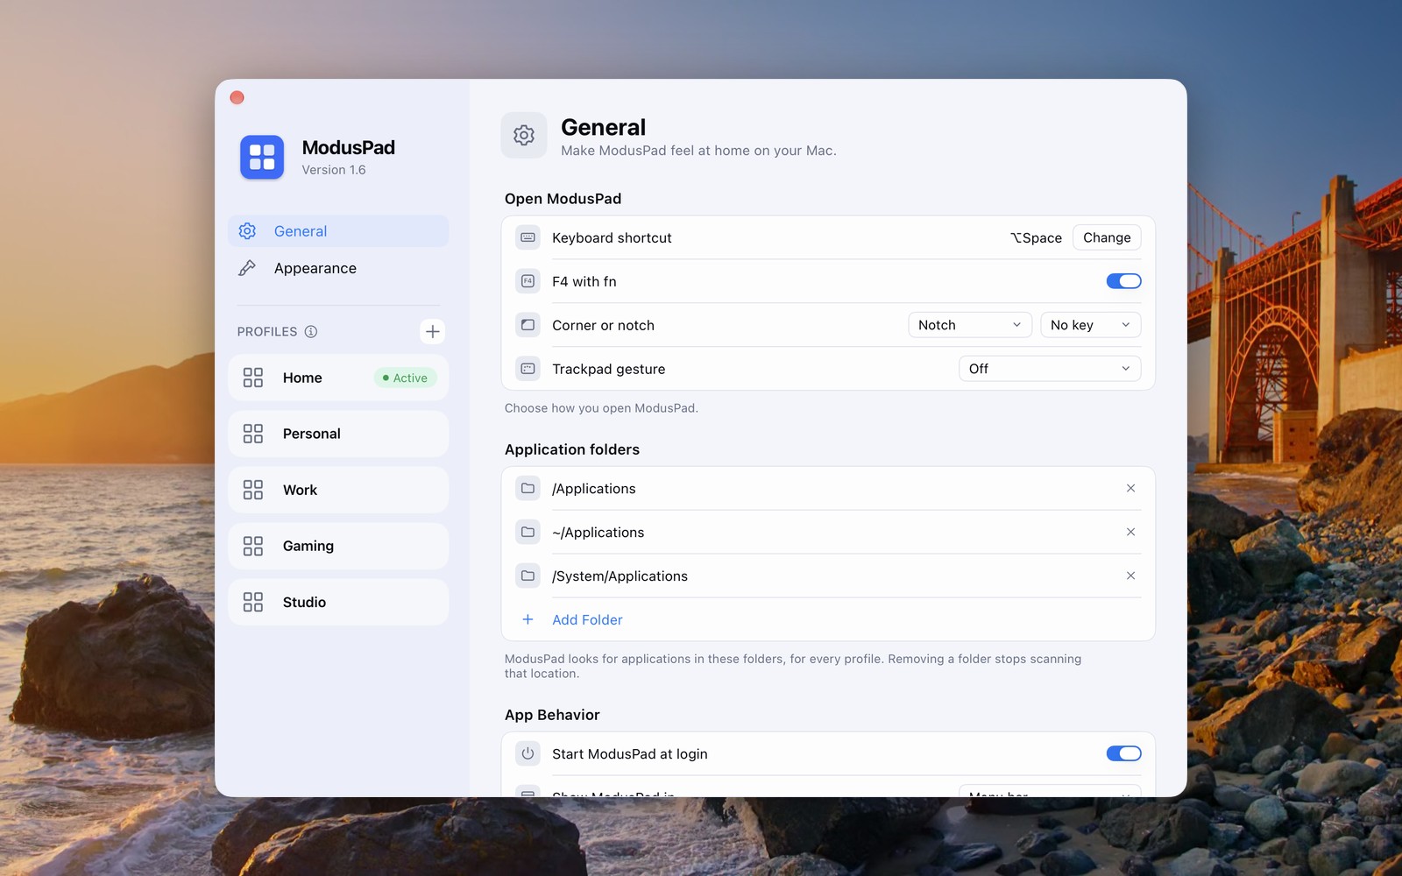1402x876 pixels.
Task: Click the ⌥Space shortcut value
Action: tap(1036, 238)
